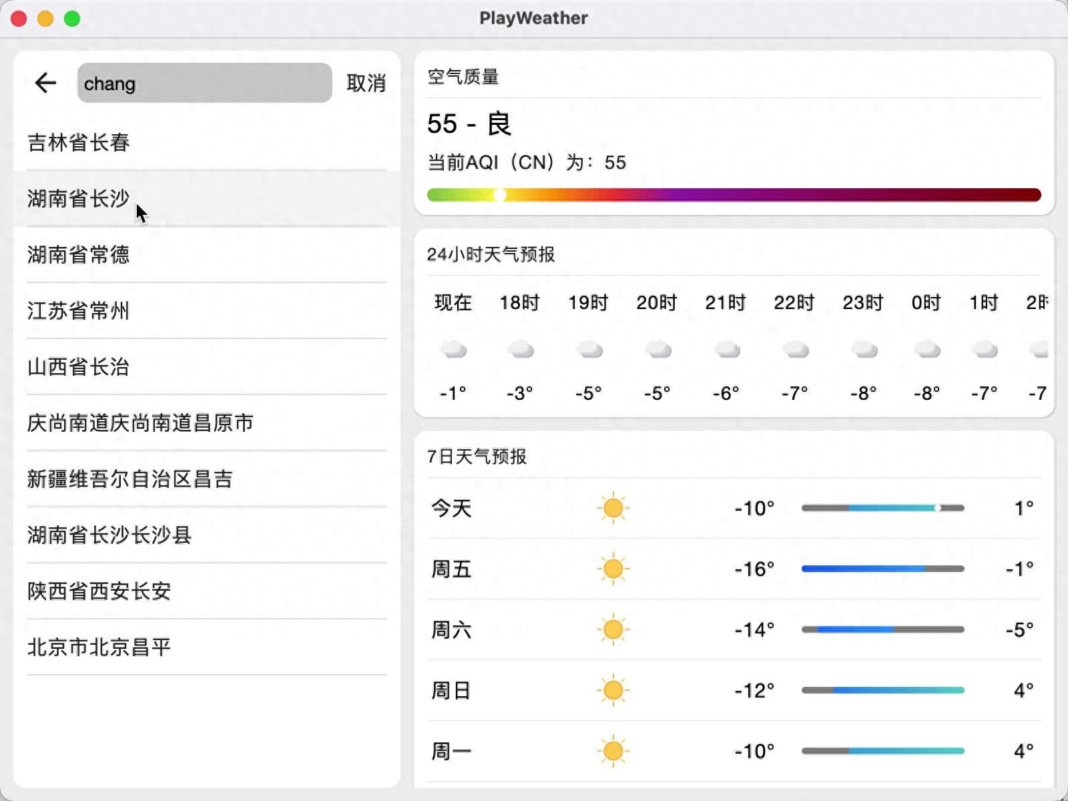Click the sunny icon for 周一

click(x=613, y=751)
